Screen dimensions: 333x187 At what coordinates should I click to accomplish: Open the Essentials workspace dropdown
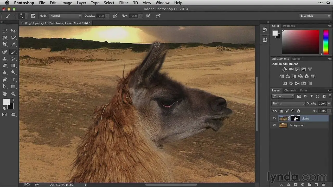click(315, 16)
